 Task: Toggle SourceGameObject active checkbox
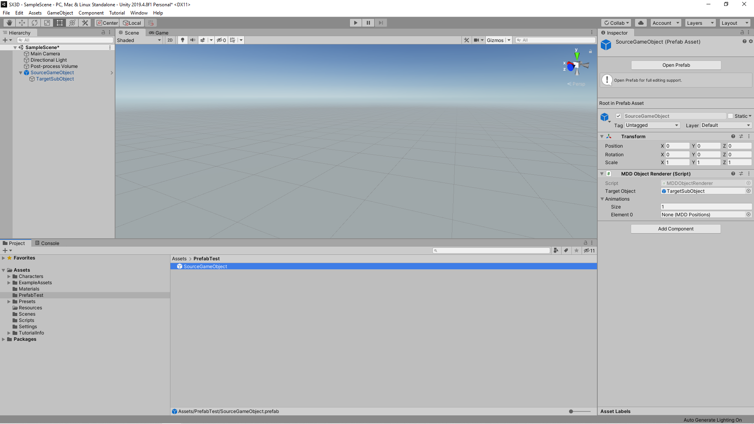(619, 116)
